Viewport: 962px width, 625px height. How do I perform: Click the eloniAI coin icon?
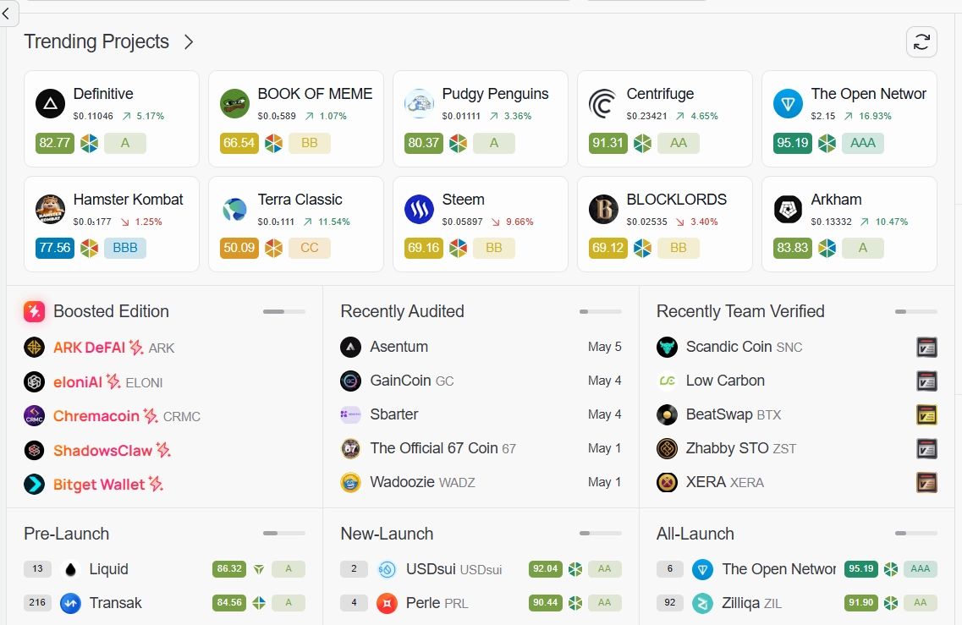[x=35, y=381]
